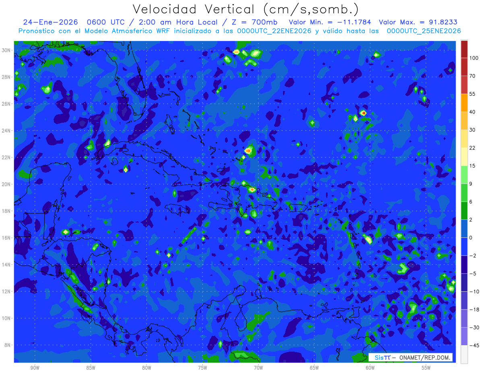Viewport: 483px width, 373px height.
Task: Select the lavender swatch between -45 and -30
Action: tap(464, 336)
